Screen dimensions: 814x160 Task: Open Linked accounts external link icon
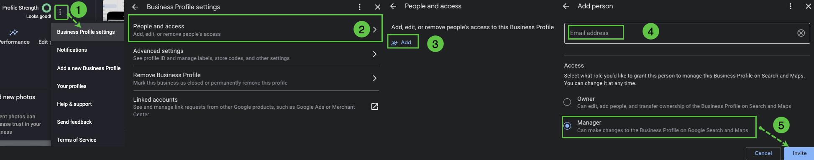(x=375, y=107)
